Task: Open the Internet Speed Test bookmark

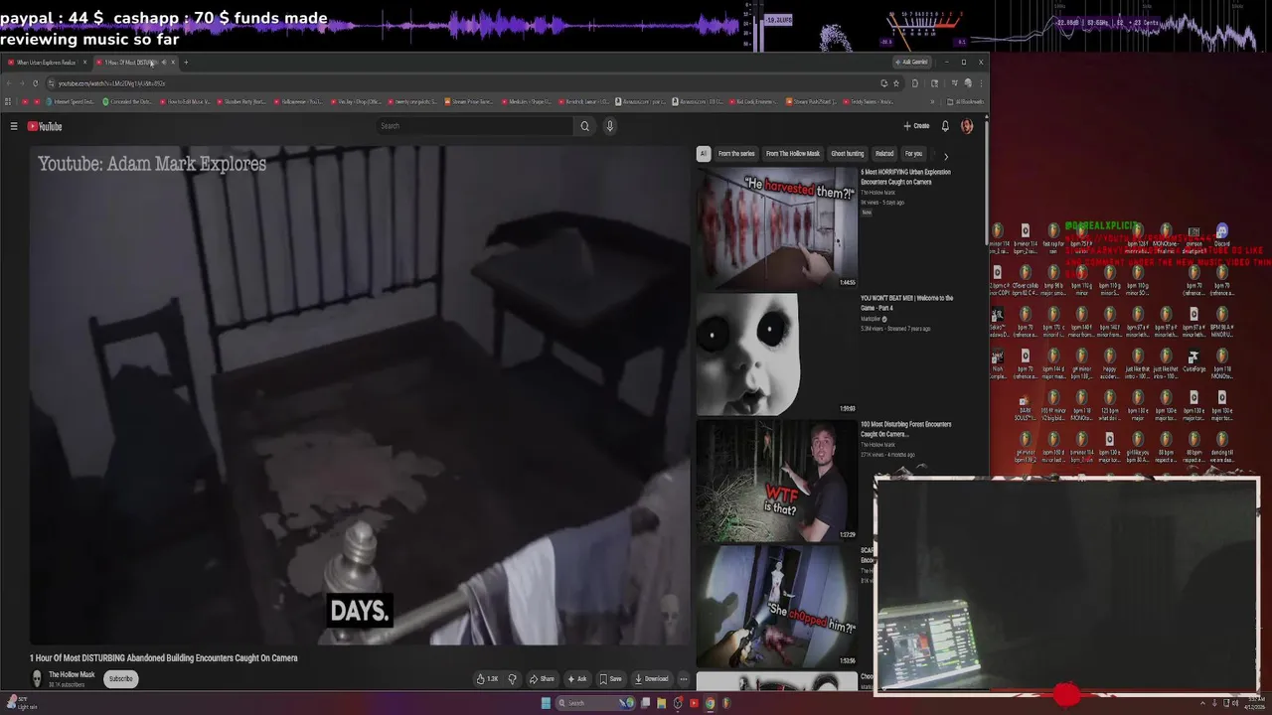Action: [x=72, y=101]
